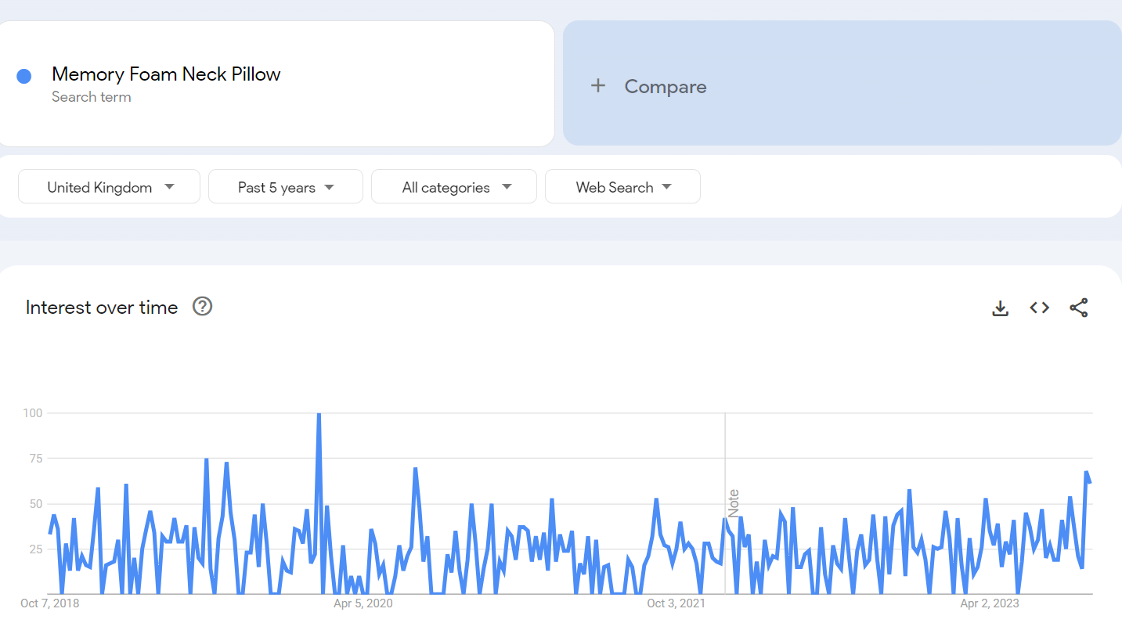Click the 25 y-axis value

click(x=37, y=549)
